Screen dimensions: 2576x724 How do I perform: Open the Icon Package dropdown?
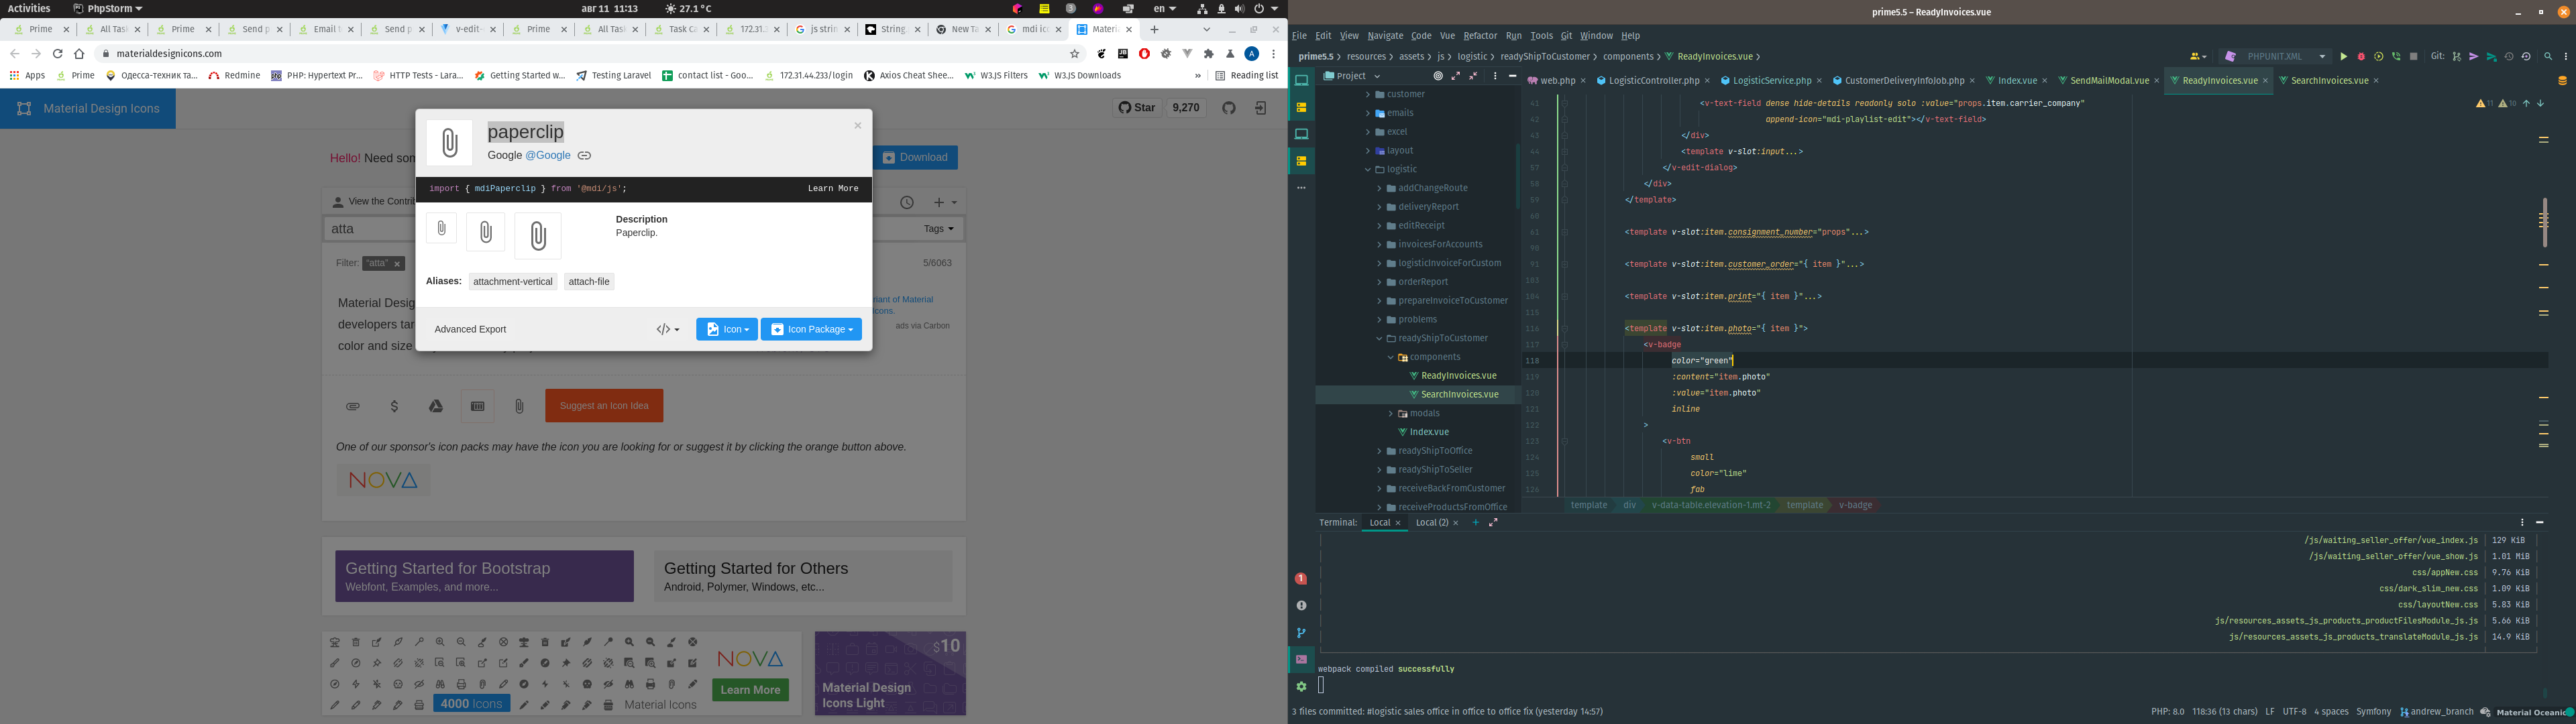click(x=811, y=329)
